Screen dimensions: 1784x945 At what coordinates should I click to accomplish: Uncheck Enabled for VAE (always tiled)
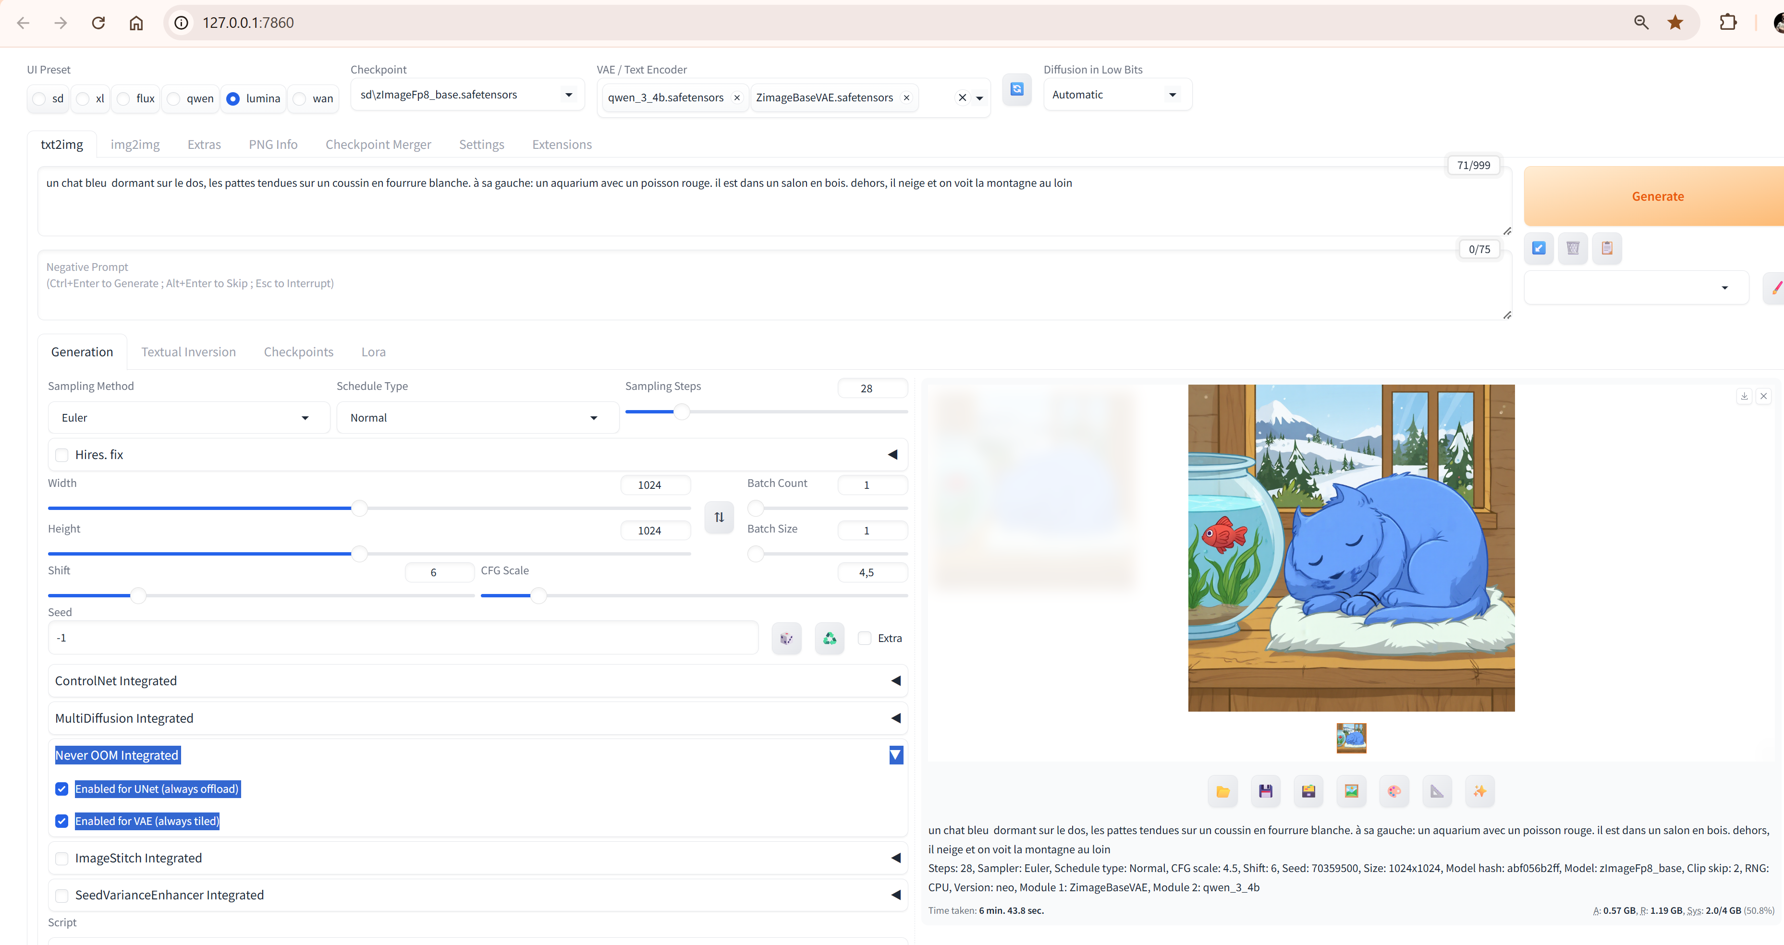point(62,821)
